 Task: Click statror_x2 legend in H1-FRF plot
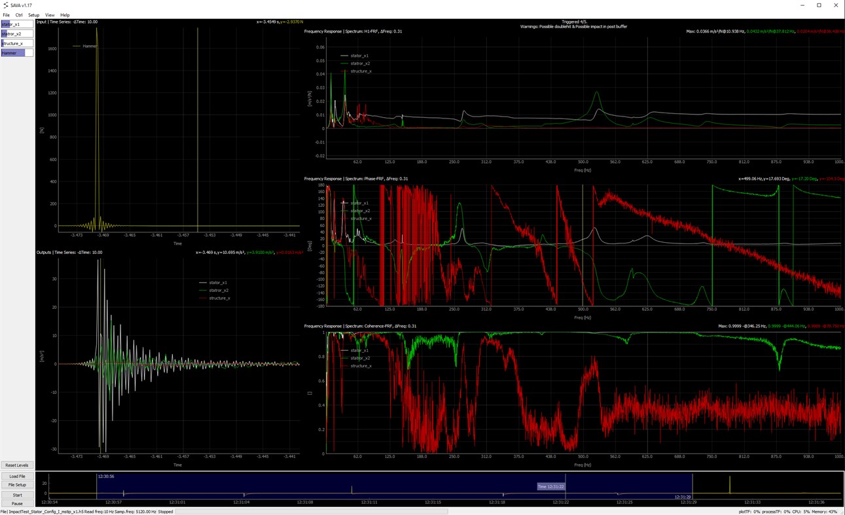[355, 63]
